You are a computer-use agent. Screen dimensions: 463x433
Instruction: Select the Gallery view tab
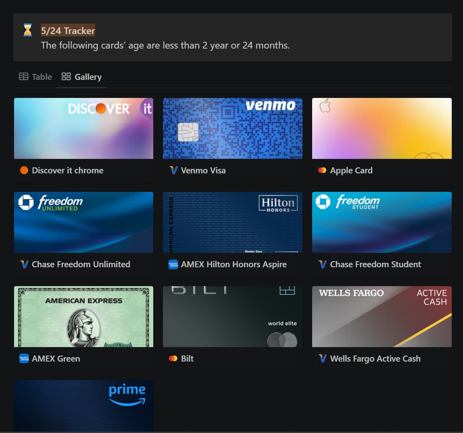click(x=81, y=77)
